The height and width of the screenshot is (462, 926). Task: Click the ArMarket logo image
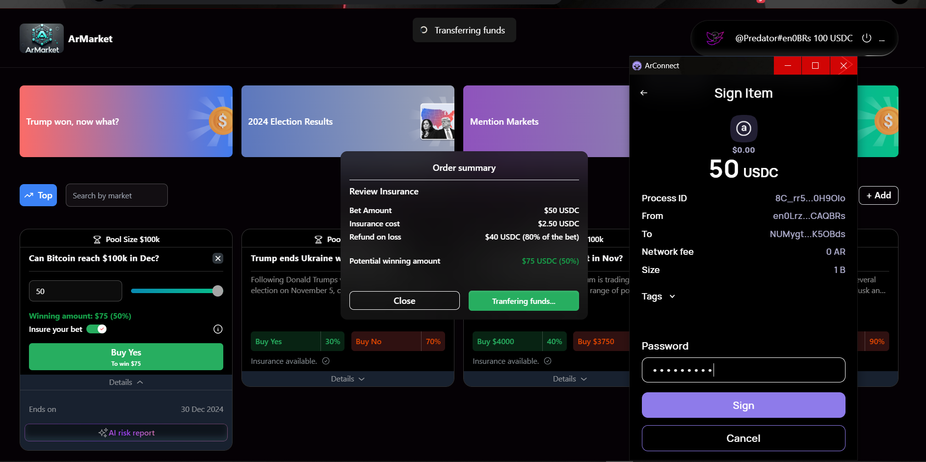[42, 38]
